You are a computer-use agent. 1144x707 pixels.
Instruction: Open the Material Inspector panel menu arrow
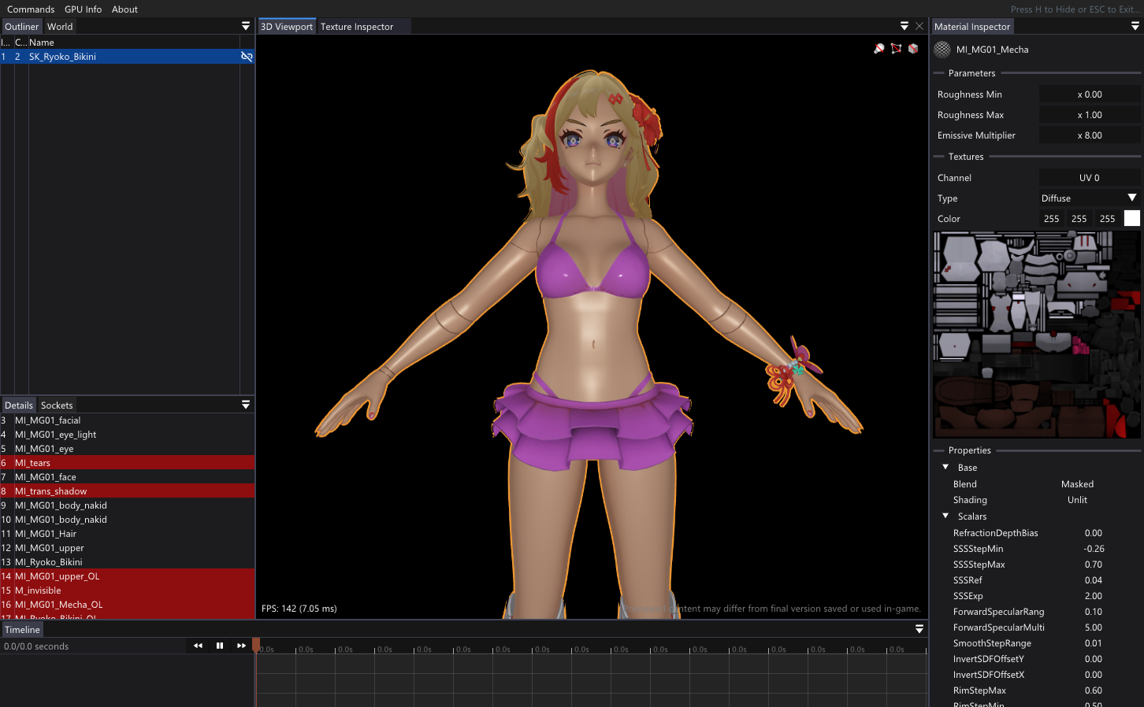[x=1135, y=26]
